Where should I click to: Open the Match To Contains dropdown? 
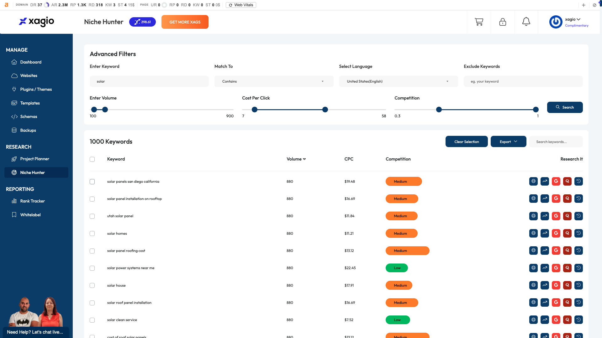coord(274,81)
